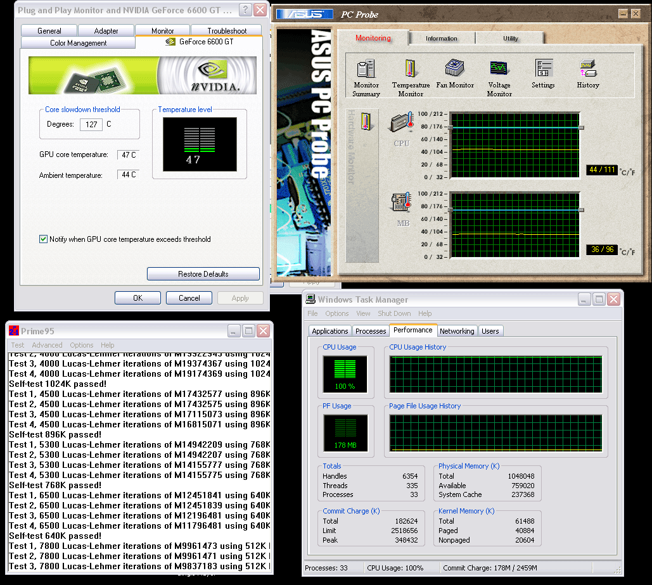Click the GPU temperature level gauge showing 47

coord(200,144)
